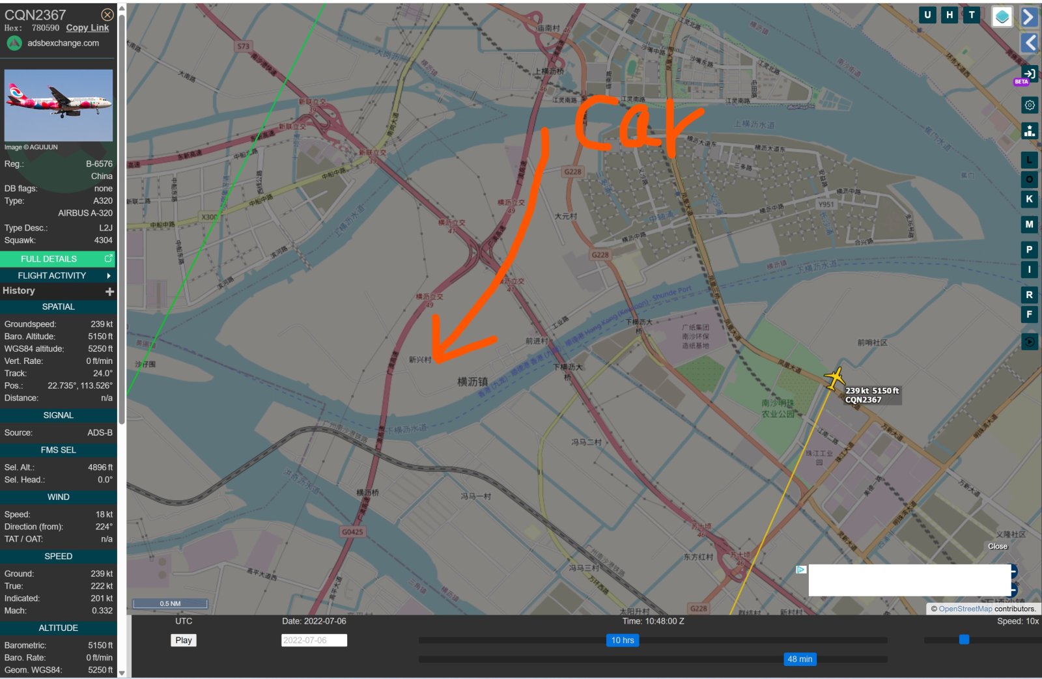Expand the History section with plus
The height and width of the screenshot is (679, 1042).
pos(109,291)
